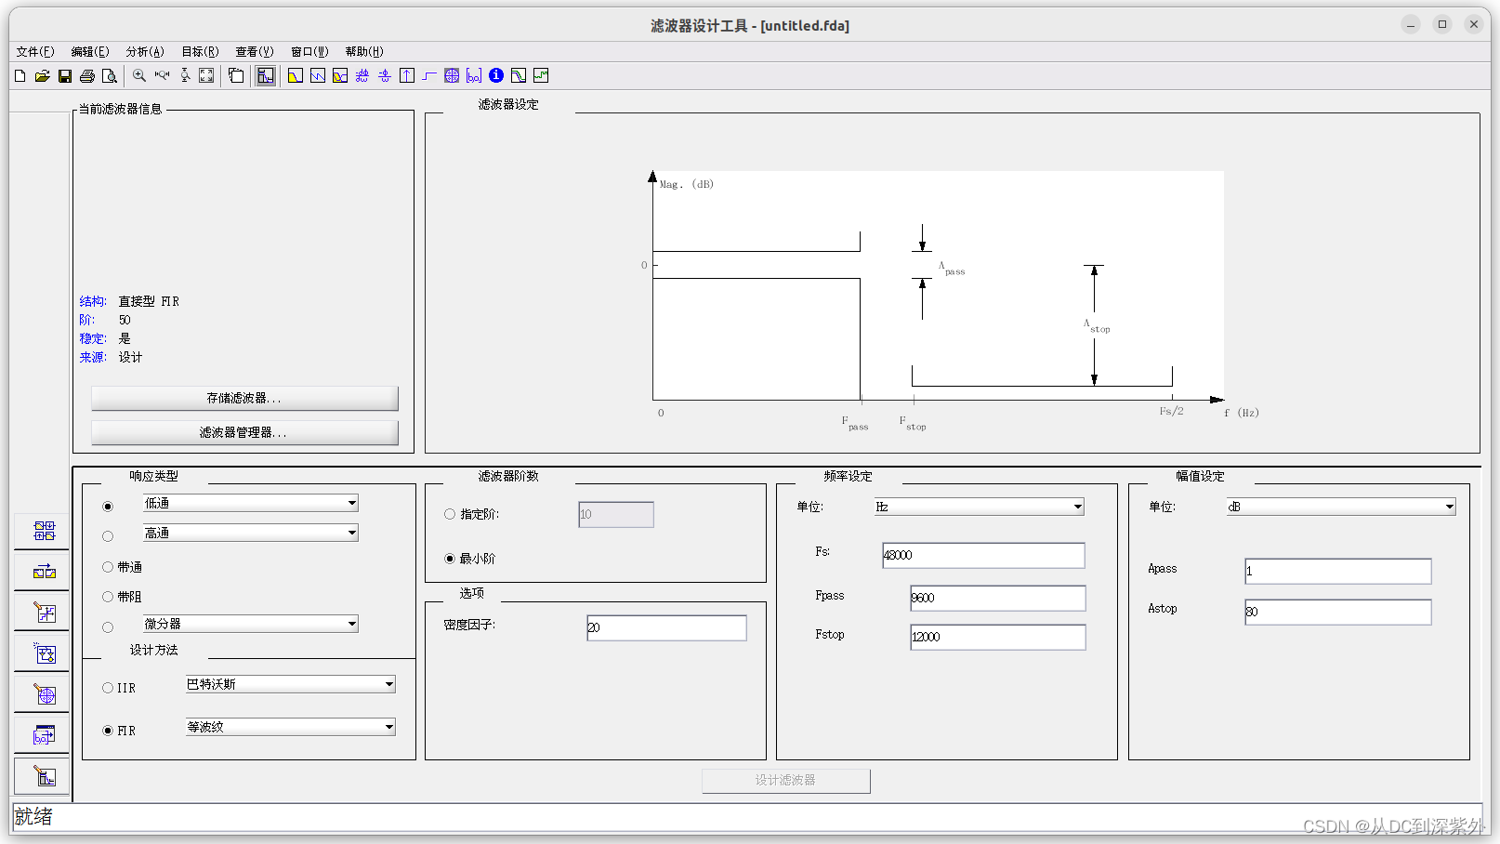Open the pole-zero editor in sidebar

tap(42, 692)
